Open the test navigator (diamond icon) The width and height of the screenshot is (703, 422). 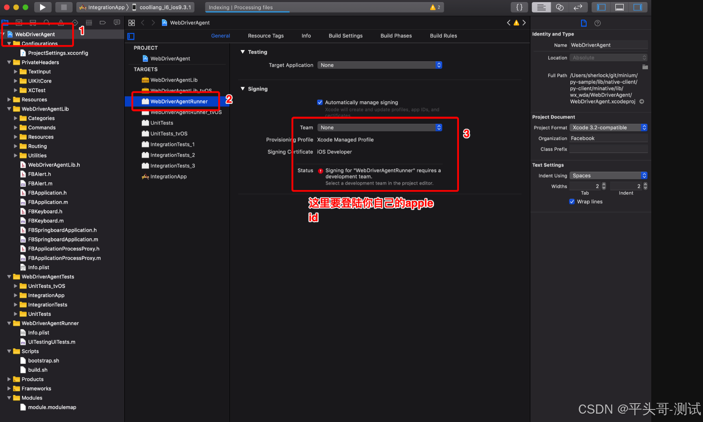(75, 22)
